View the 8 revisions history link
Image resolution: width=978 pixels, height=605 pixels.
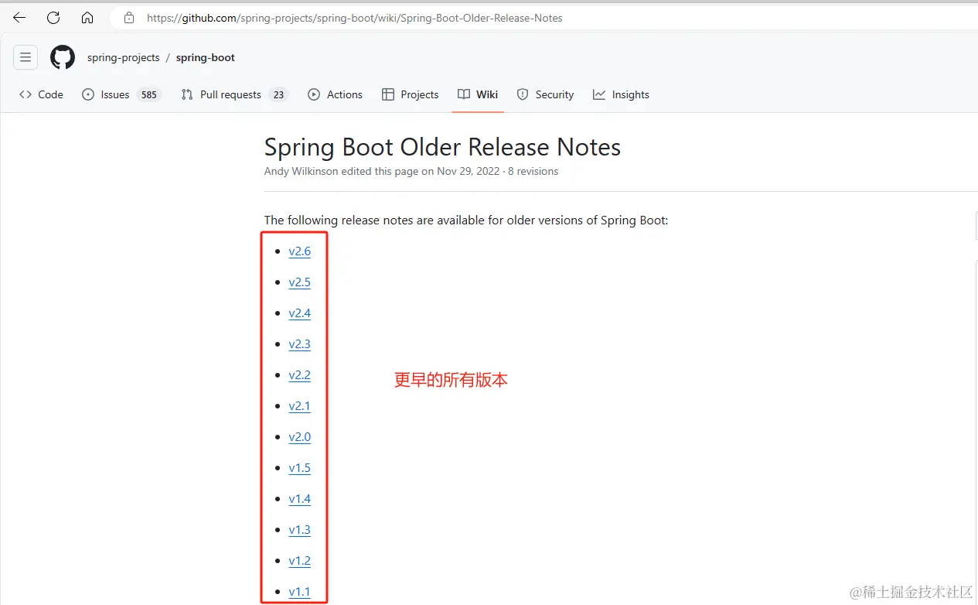click(x=533, y=171)
